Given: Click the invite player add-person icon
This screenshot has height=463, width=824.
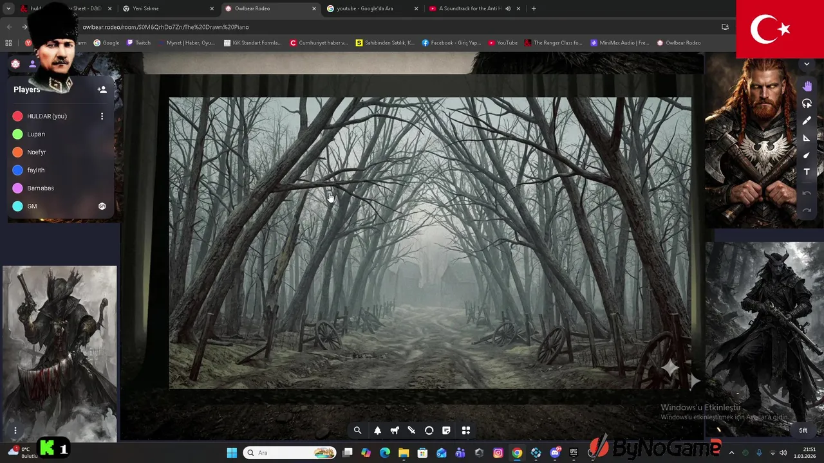Looking at the screenshot, I should 102,90.
